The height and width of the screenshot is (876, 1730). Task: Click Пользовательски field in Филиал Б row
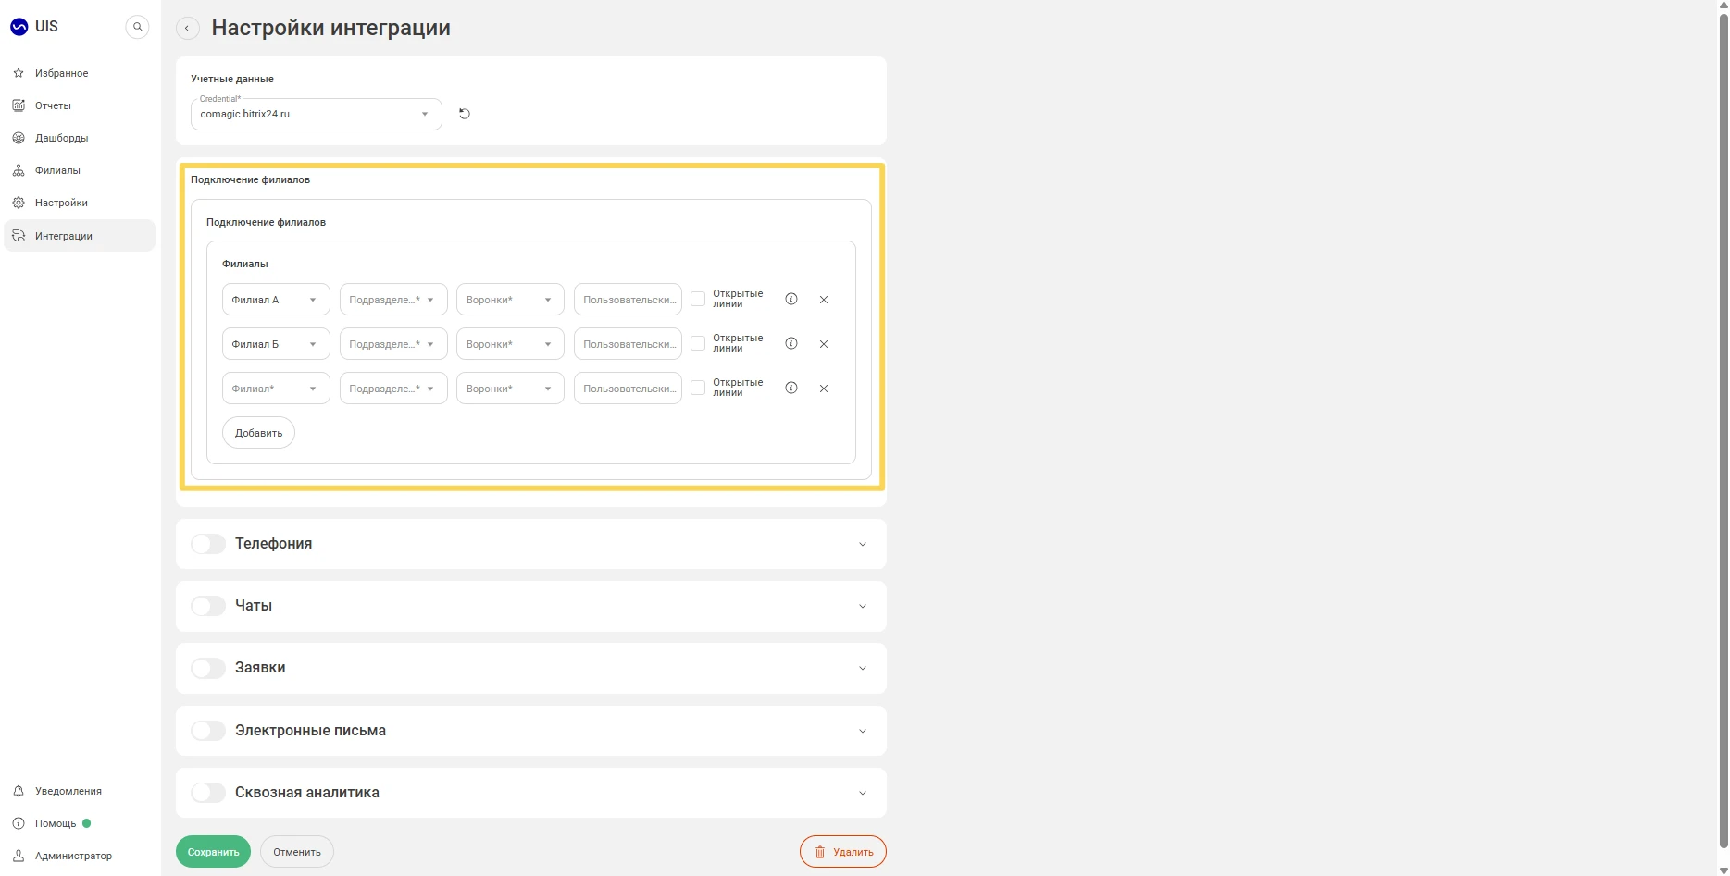[628, 344]
